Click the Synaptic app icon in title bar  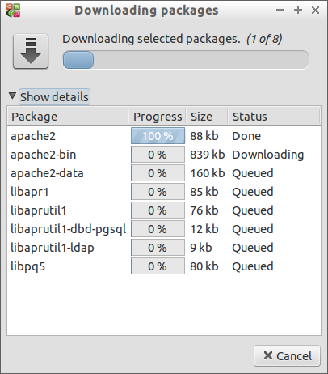click(13, 11)
